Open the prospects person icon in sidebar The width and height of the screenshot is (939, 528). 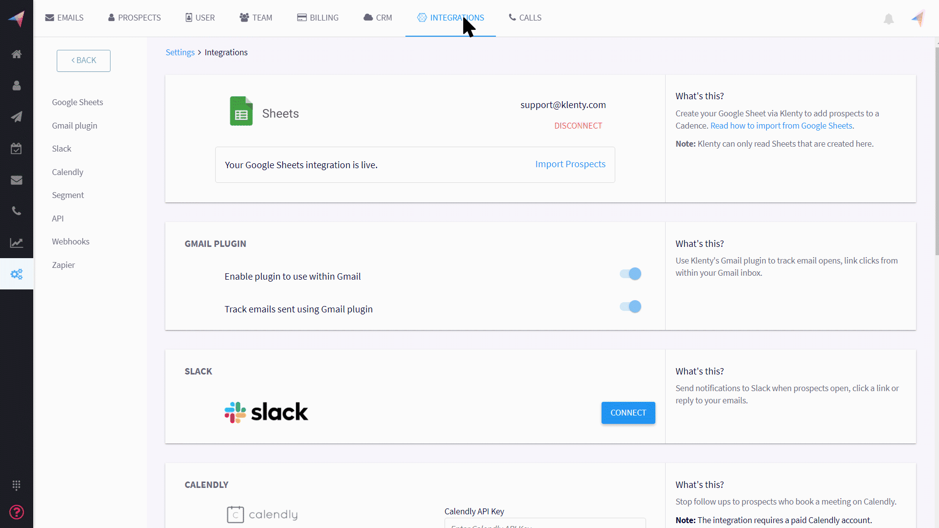[x=17, y=86]
